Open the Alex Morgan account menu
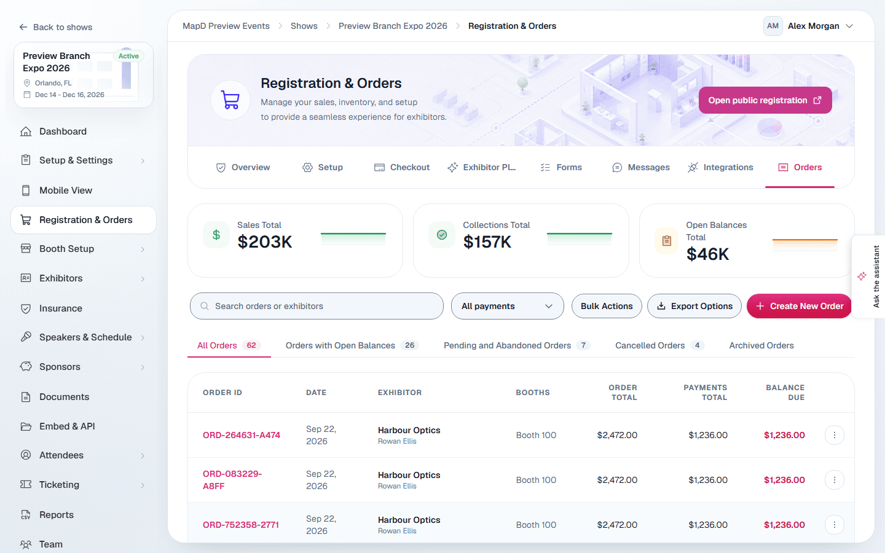Image resolution: width=885 pixels, height=553 pixels. [809, 26]
